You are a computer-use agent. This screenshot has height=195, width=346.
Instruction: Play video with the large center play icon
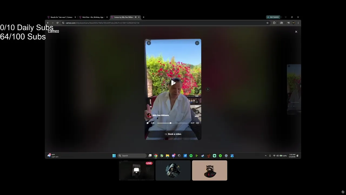173,83
